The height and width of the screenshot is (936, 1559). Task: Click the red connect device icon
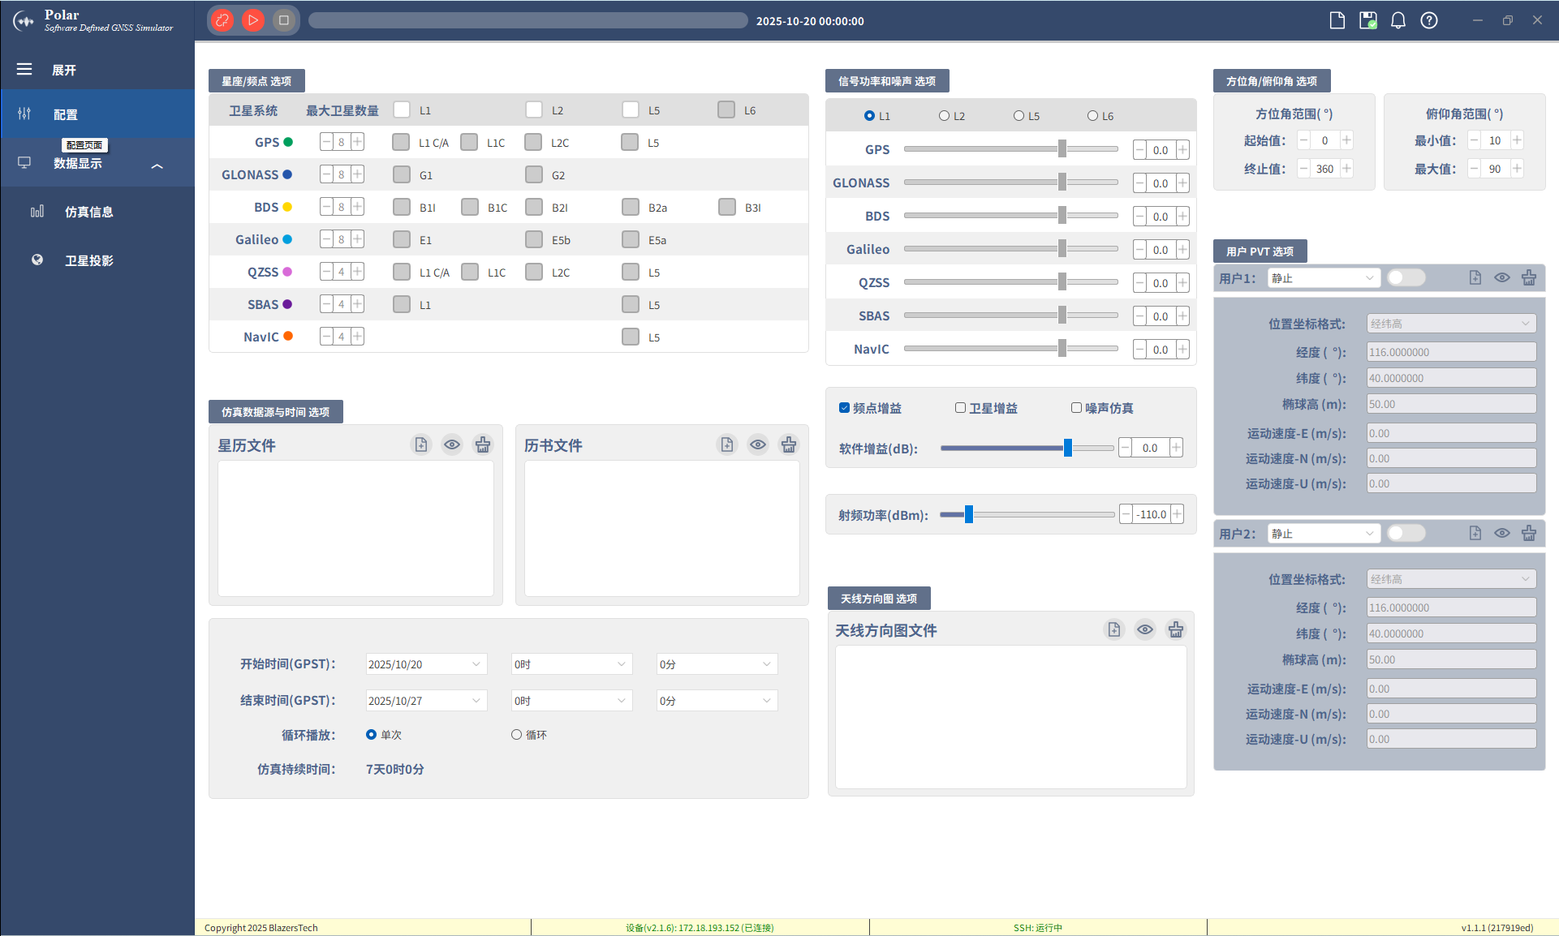pos(222,20)
